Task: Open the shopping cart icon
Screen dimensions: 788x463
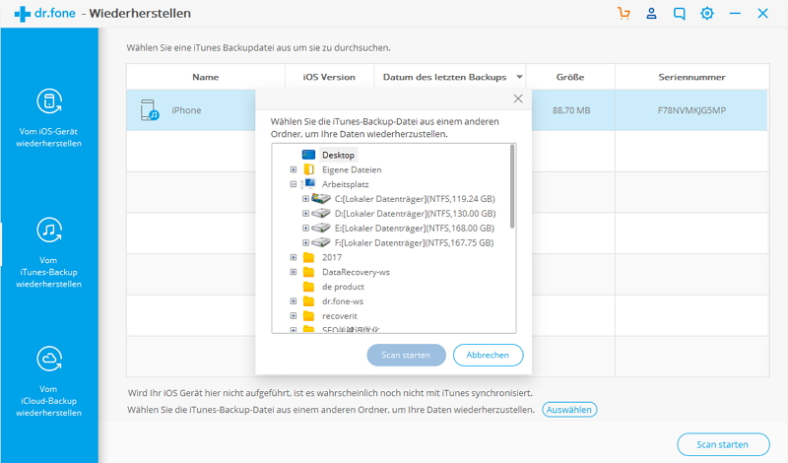Action: [x=624, y=13]
